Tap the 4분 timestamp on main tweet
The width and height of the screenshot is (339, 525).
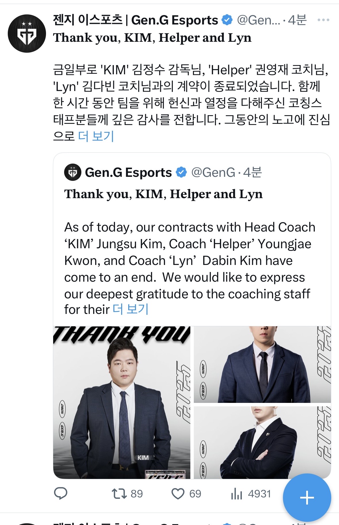coord(297,20)
